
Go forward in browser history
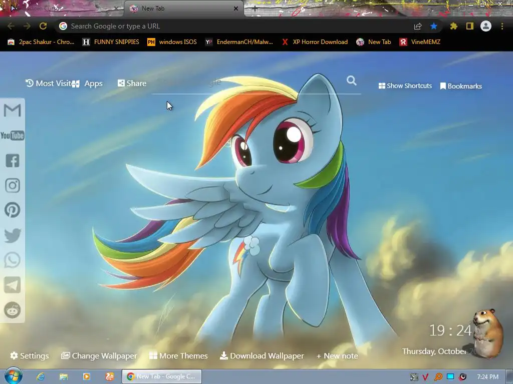[x=27, y=26]
